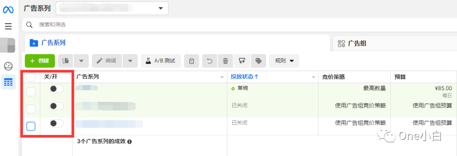Click the duplicate campaign icon button
This screenshot has width=457, height=156.
66,61
